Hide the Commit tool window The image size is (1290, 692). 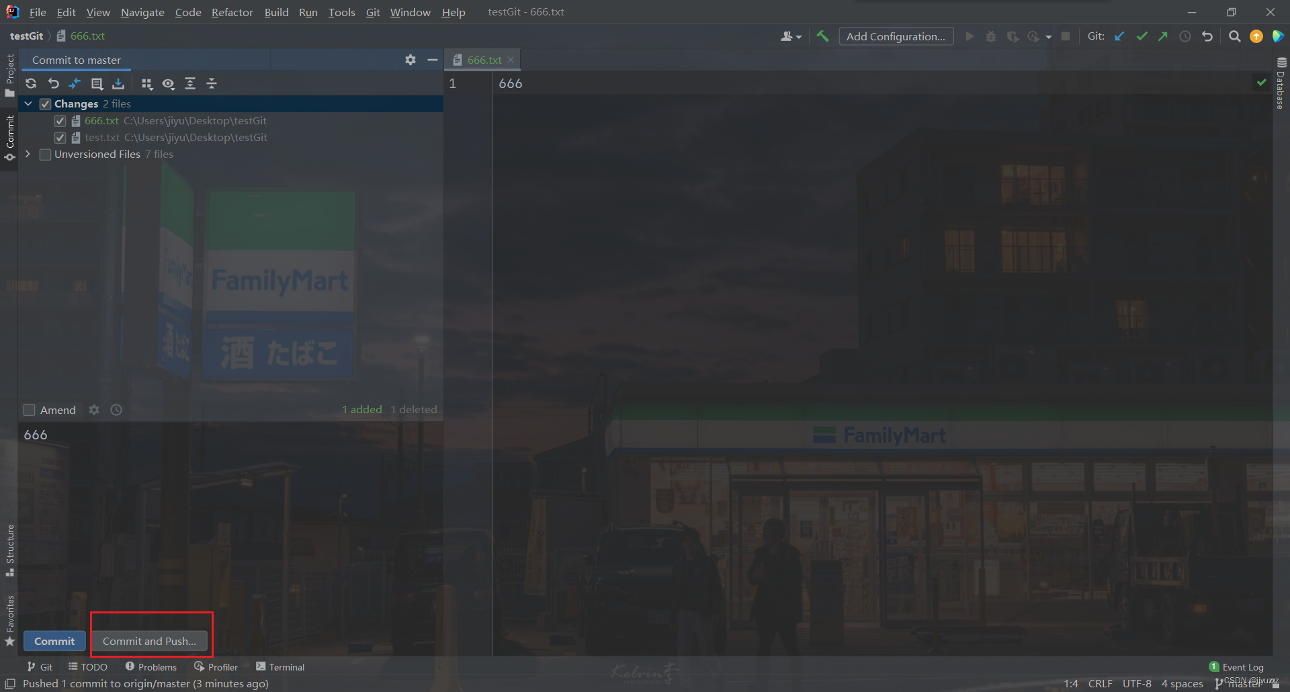point(433,60)
